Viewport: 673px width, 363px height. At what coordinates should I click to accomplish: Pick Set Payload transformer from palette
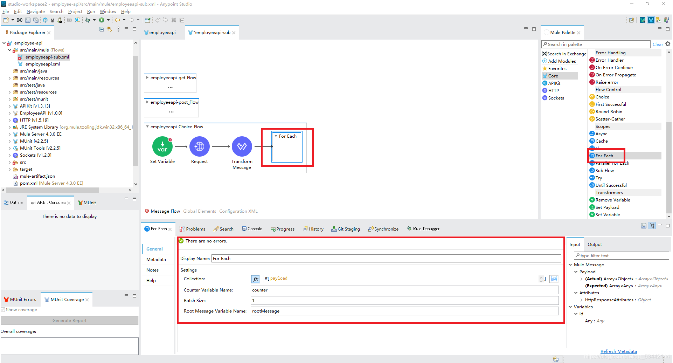pyautogui.click(x=605, y=207)
